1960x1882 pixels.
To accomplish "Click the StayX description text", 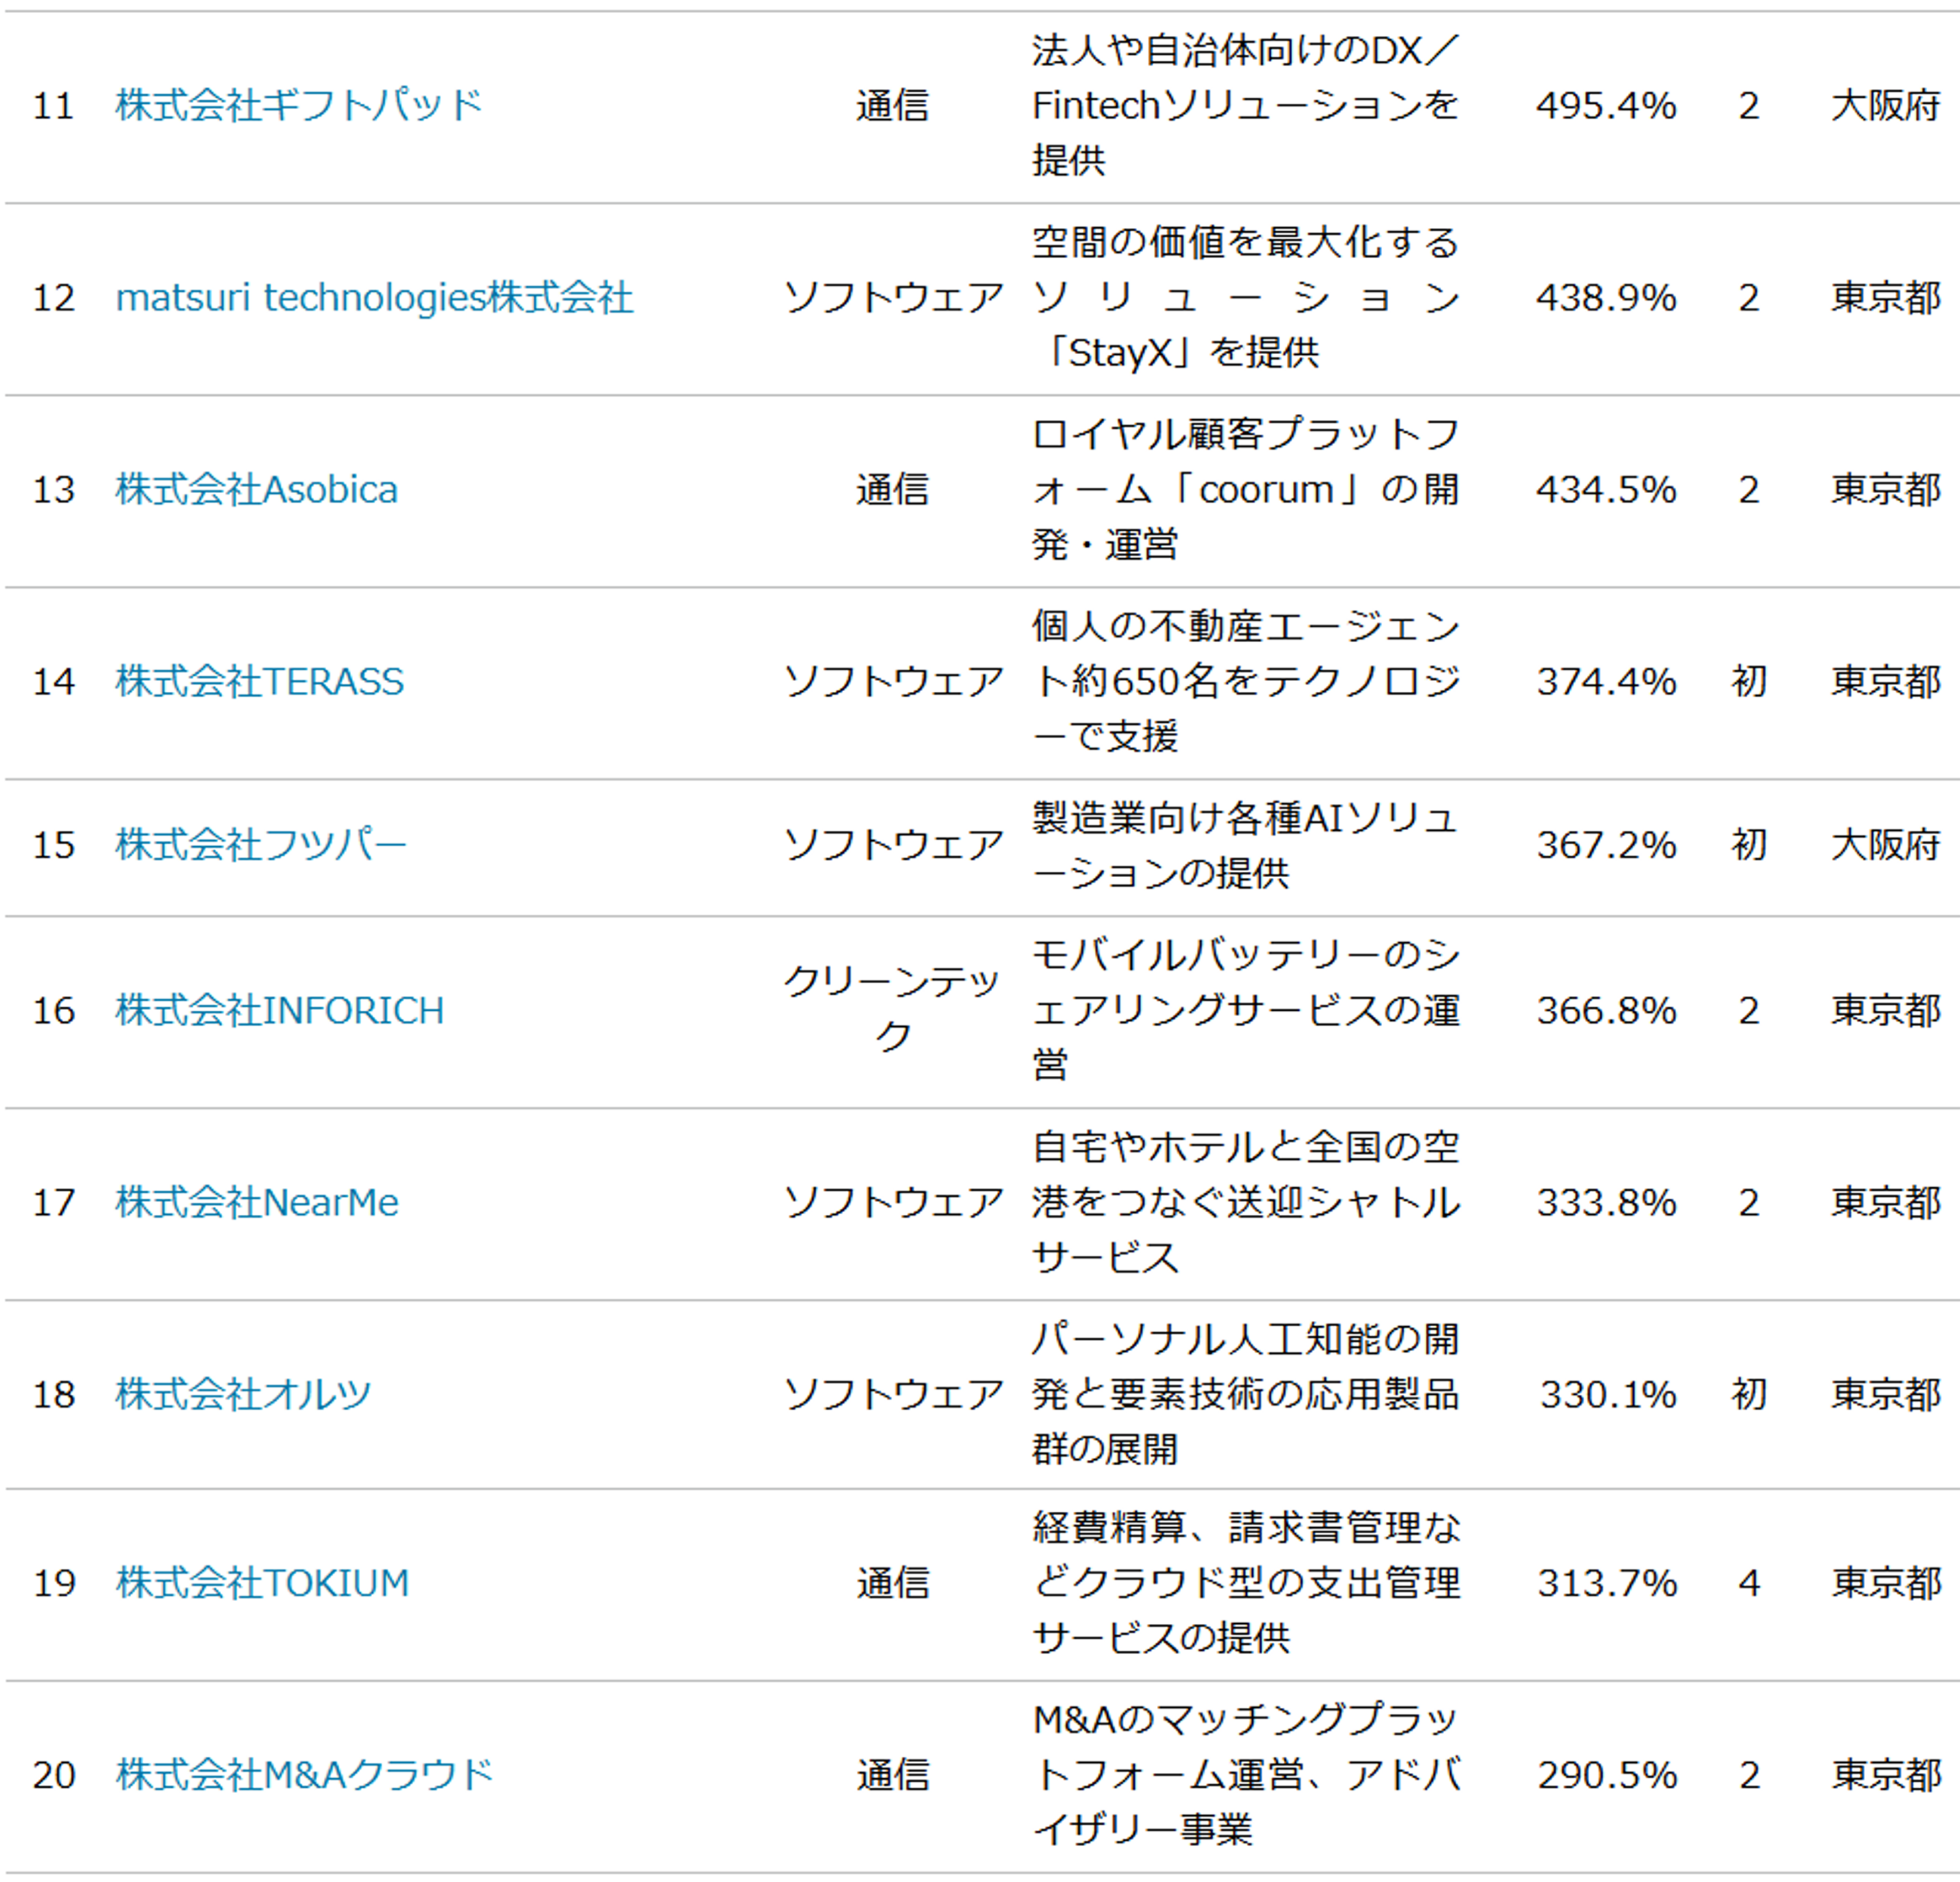I will tap(1245, 297).
